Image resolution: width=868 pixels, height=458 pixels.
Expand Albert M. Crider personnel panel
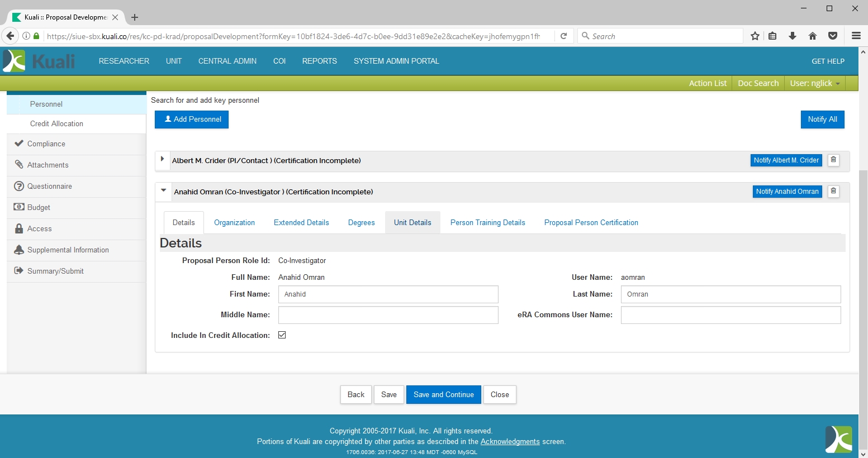click(162, 159)
